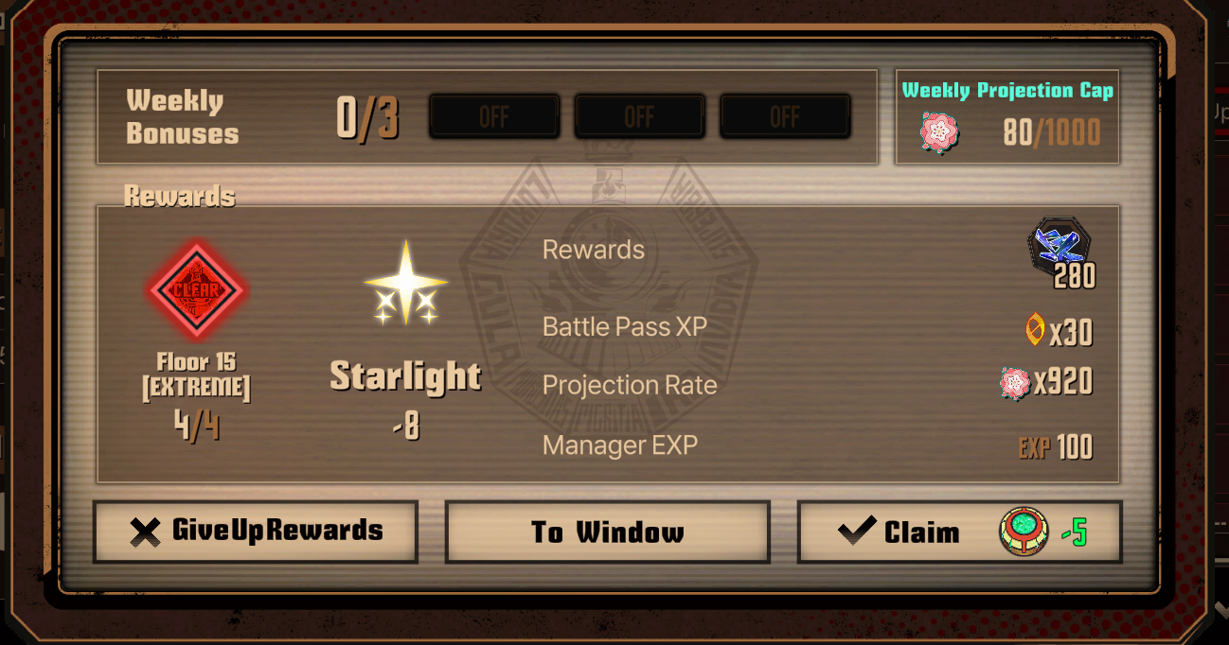
Task: Choose Give Up Rewards
Action: pos(256,532)
